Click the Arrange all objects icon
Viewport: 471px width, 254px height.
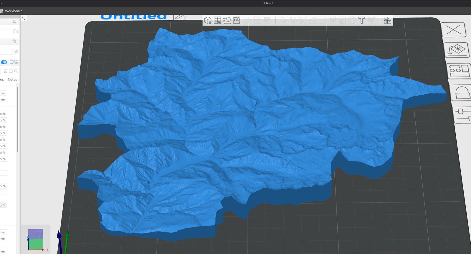237,20
